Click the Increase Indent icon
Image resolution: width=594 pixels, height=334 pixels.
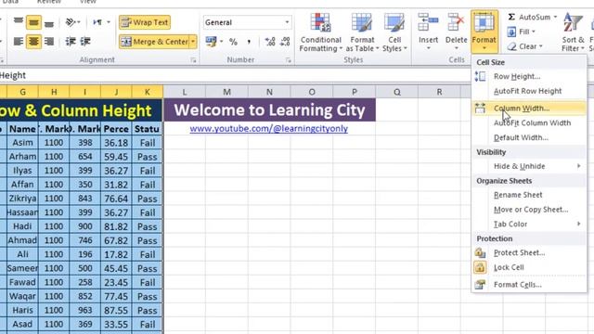[85, 41]
